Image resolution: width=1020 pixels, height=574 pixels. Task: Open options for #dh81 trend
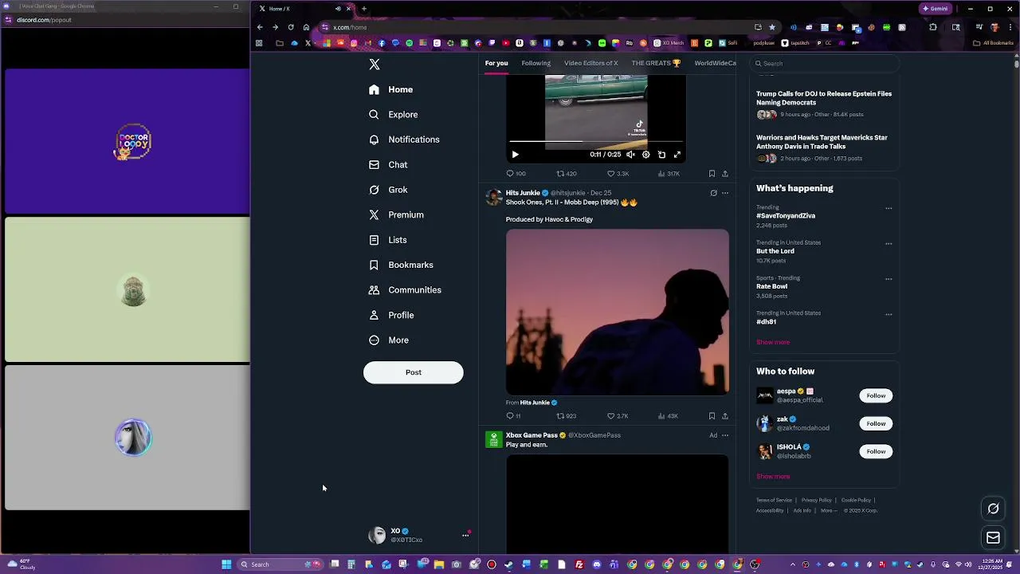tap(889, 314)
